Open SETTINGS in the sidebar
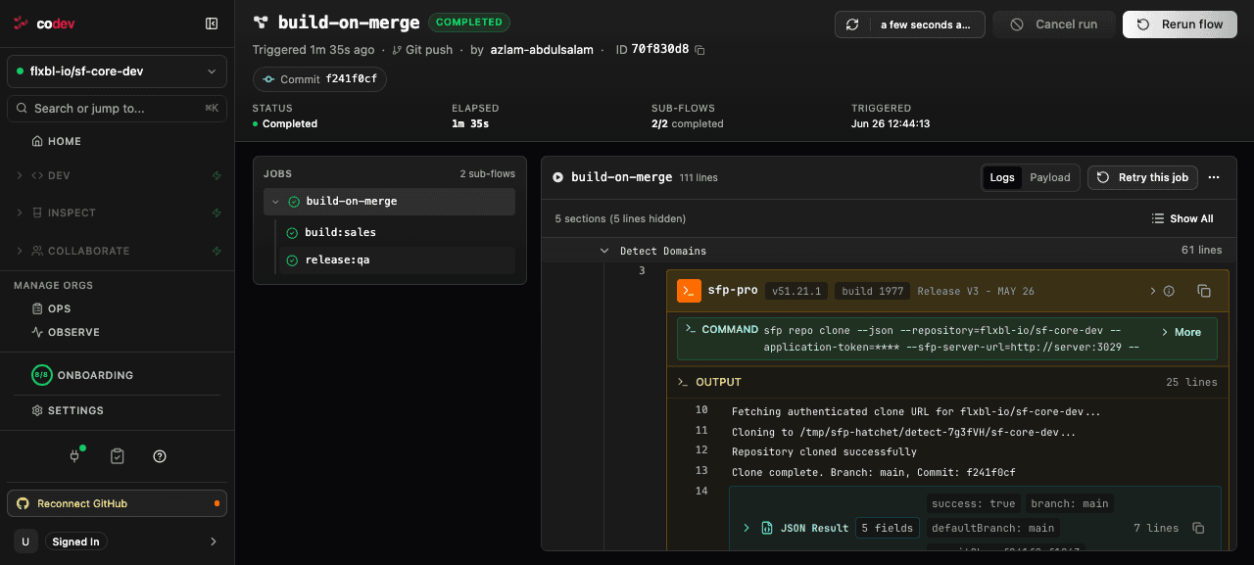1254x565 pixels. point(68,410)
